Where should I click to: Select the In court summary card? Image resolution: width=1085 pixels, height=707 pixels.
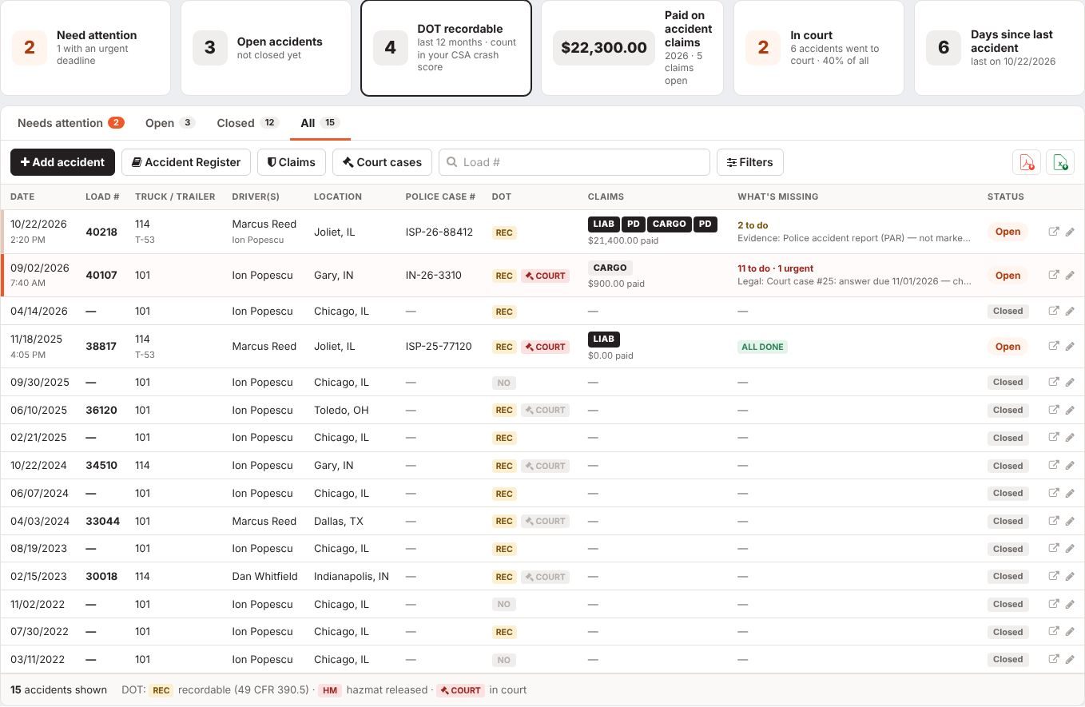coord(818,48)
